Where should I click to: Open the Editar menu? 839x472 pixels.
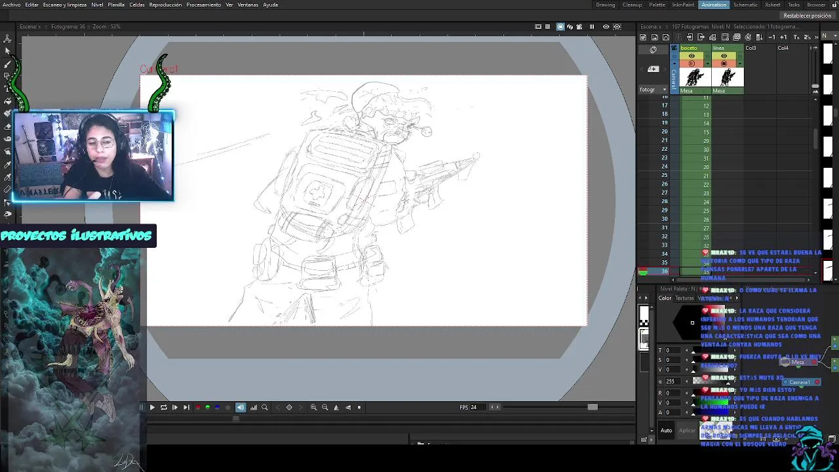coord(31,5)
